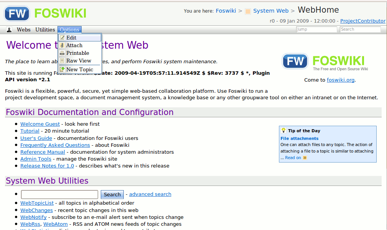This screenshot has width=387, height=230.
Task: Click the Jump input field
Action: (316, 30)
